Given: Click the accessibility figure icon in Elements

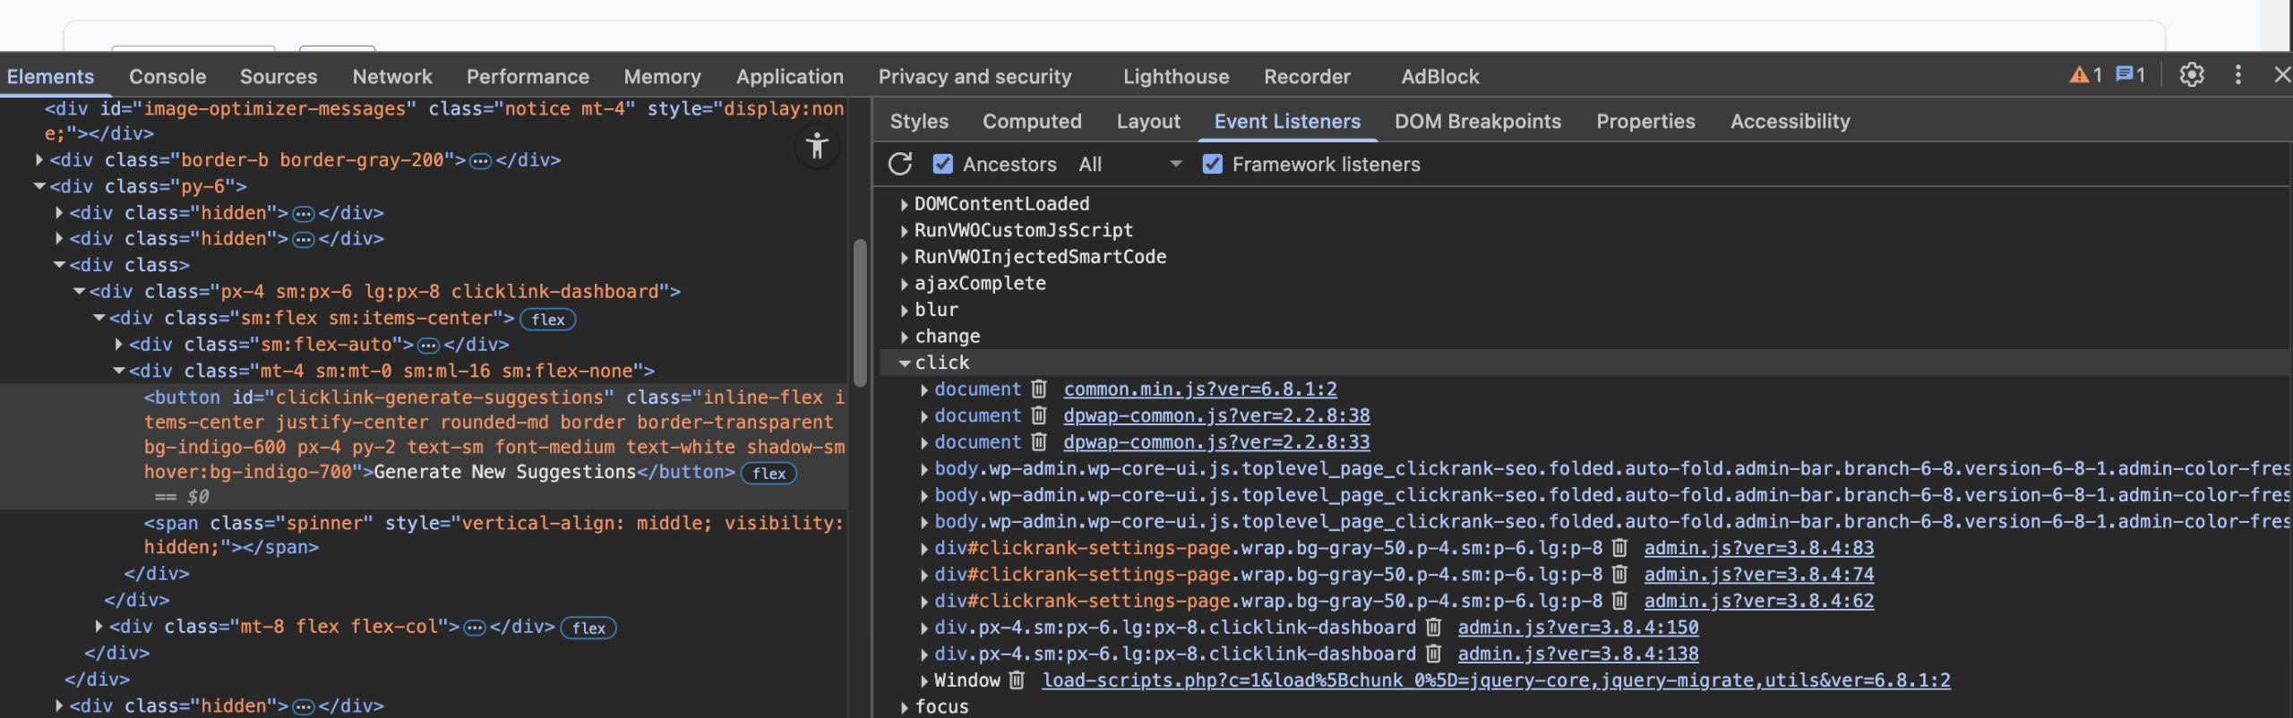Looking at the screenshot, I should point(816,146).
